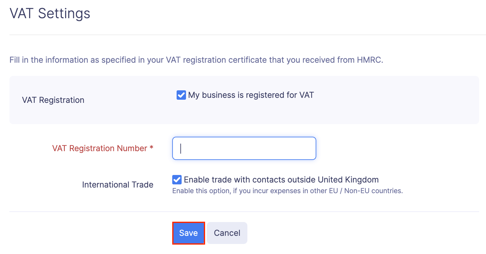Click the EU / Non-EU expenses helper text

point(287,190)
